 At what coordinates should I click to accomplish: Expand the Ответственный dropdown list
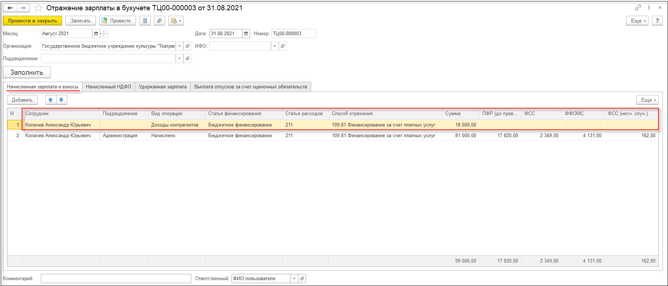(294, 278)
